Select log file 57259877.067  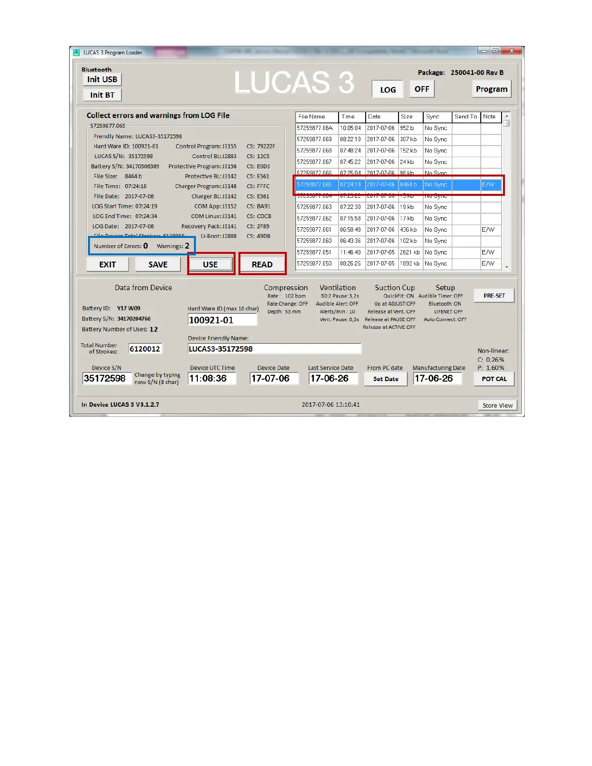click(399, 162)
